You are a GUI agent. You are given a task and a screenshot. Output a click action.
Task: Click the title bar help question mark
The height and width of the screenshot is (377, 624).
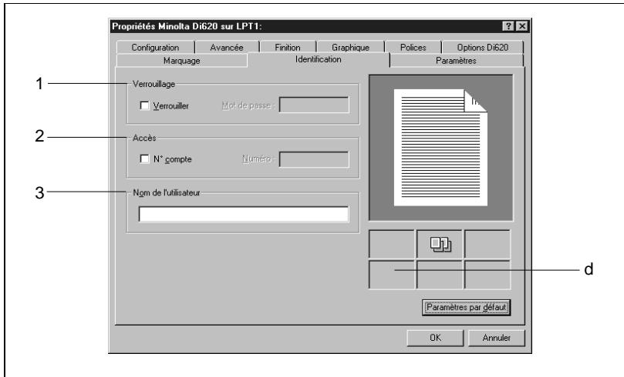pos(509,26)
